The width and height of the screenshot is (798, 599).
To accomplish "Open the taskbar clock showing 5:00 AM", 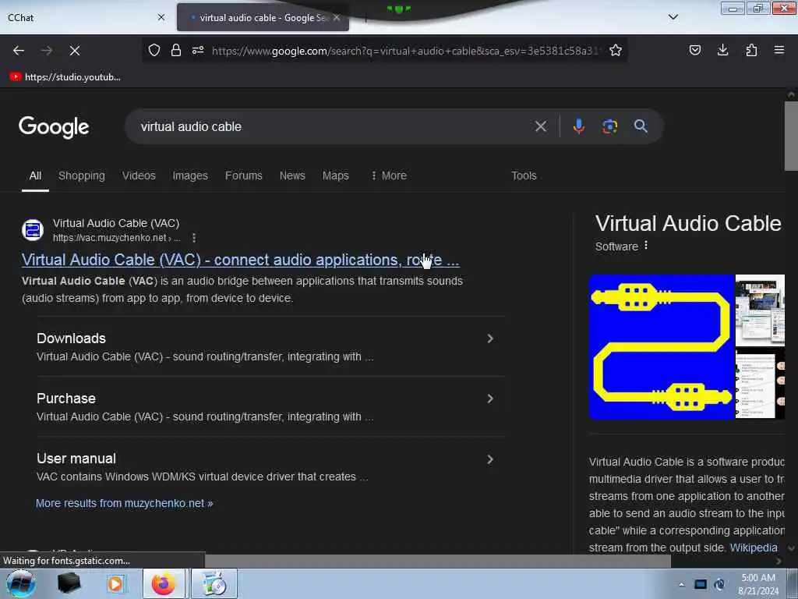I will point(758,584).
